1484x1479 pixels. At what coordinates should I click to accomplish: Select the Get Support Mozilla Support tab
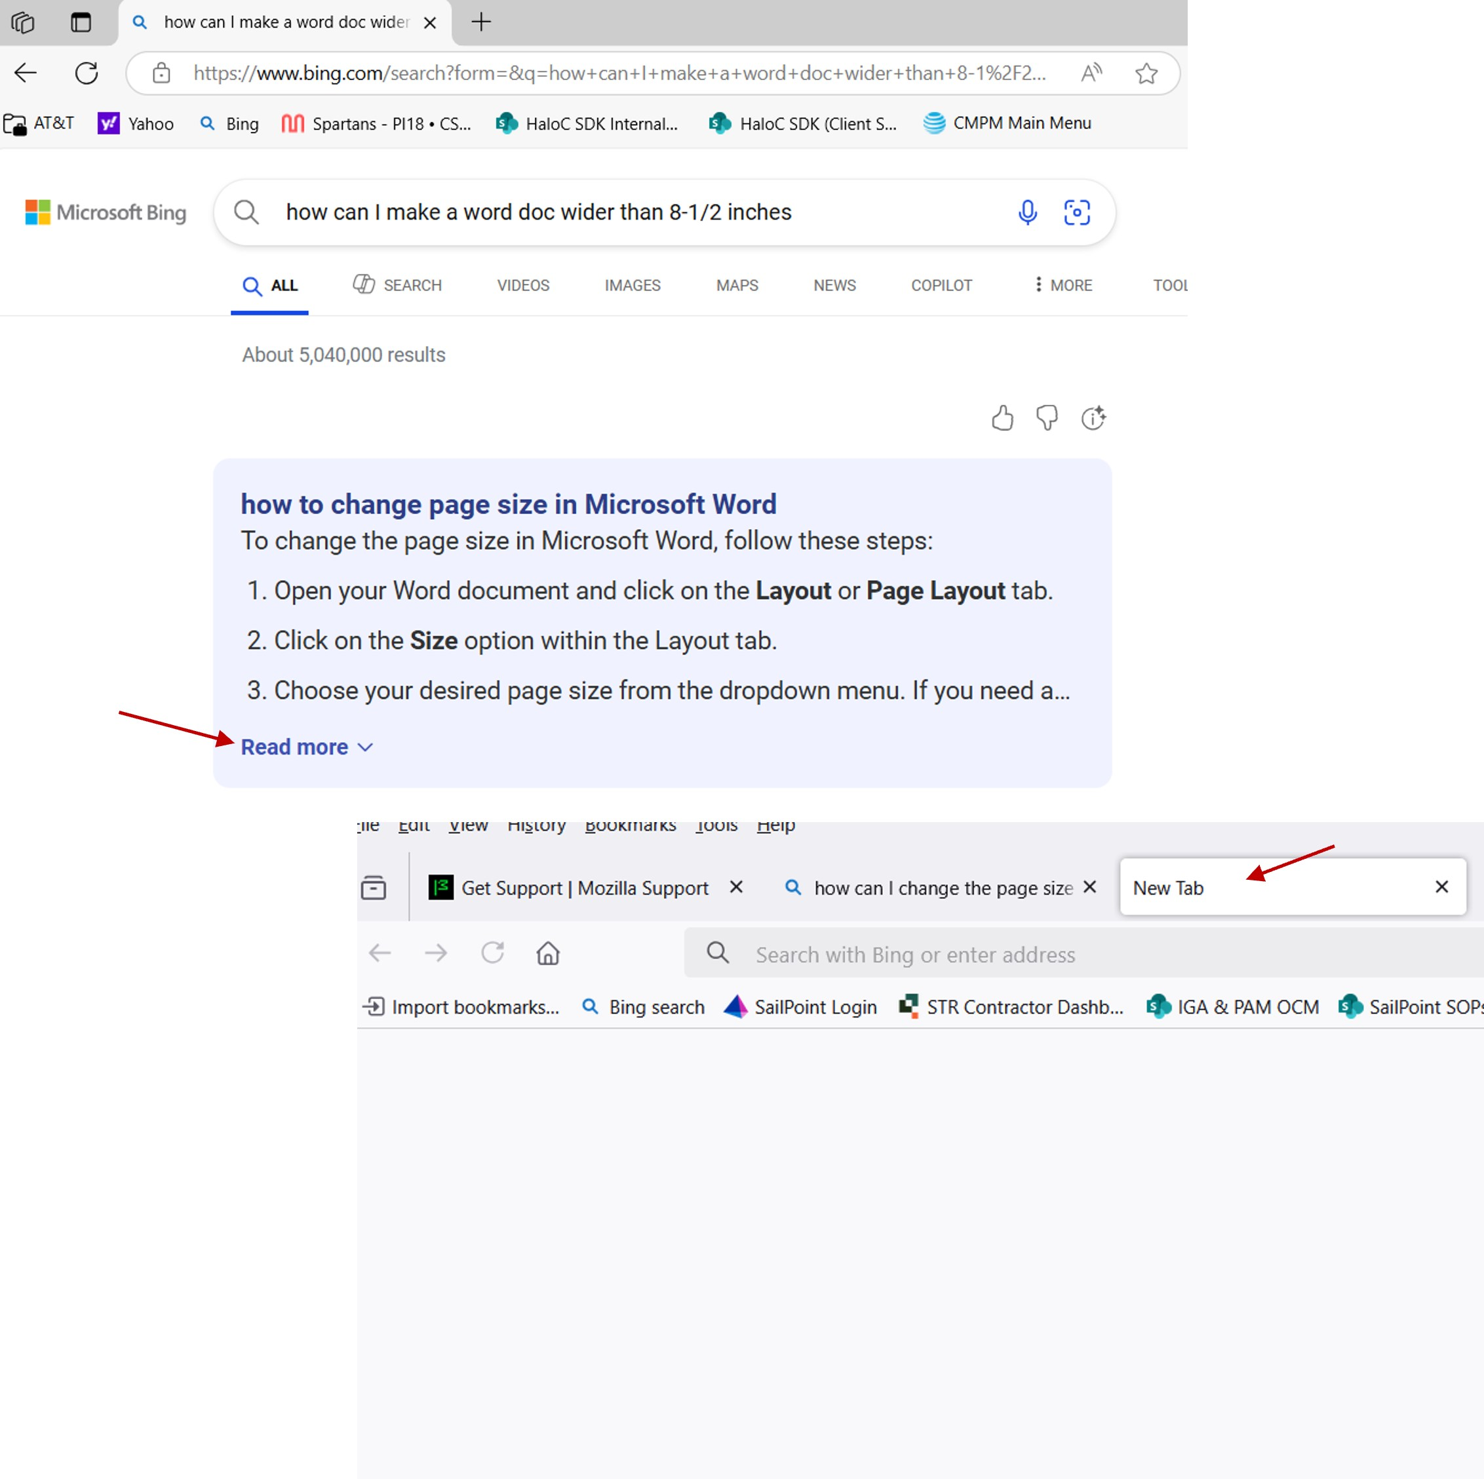pyautogui.click(x=584, y=888)
